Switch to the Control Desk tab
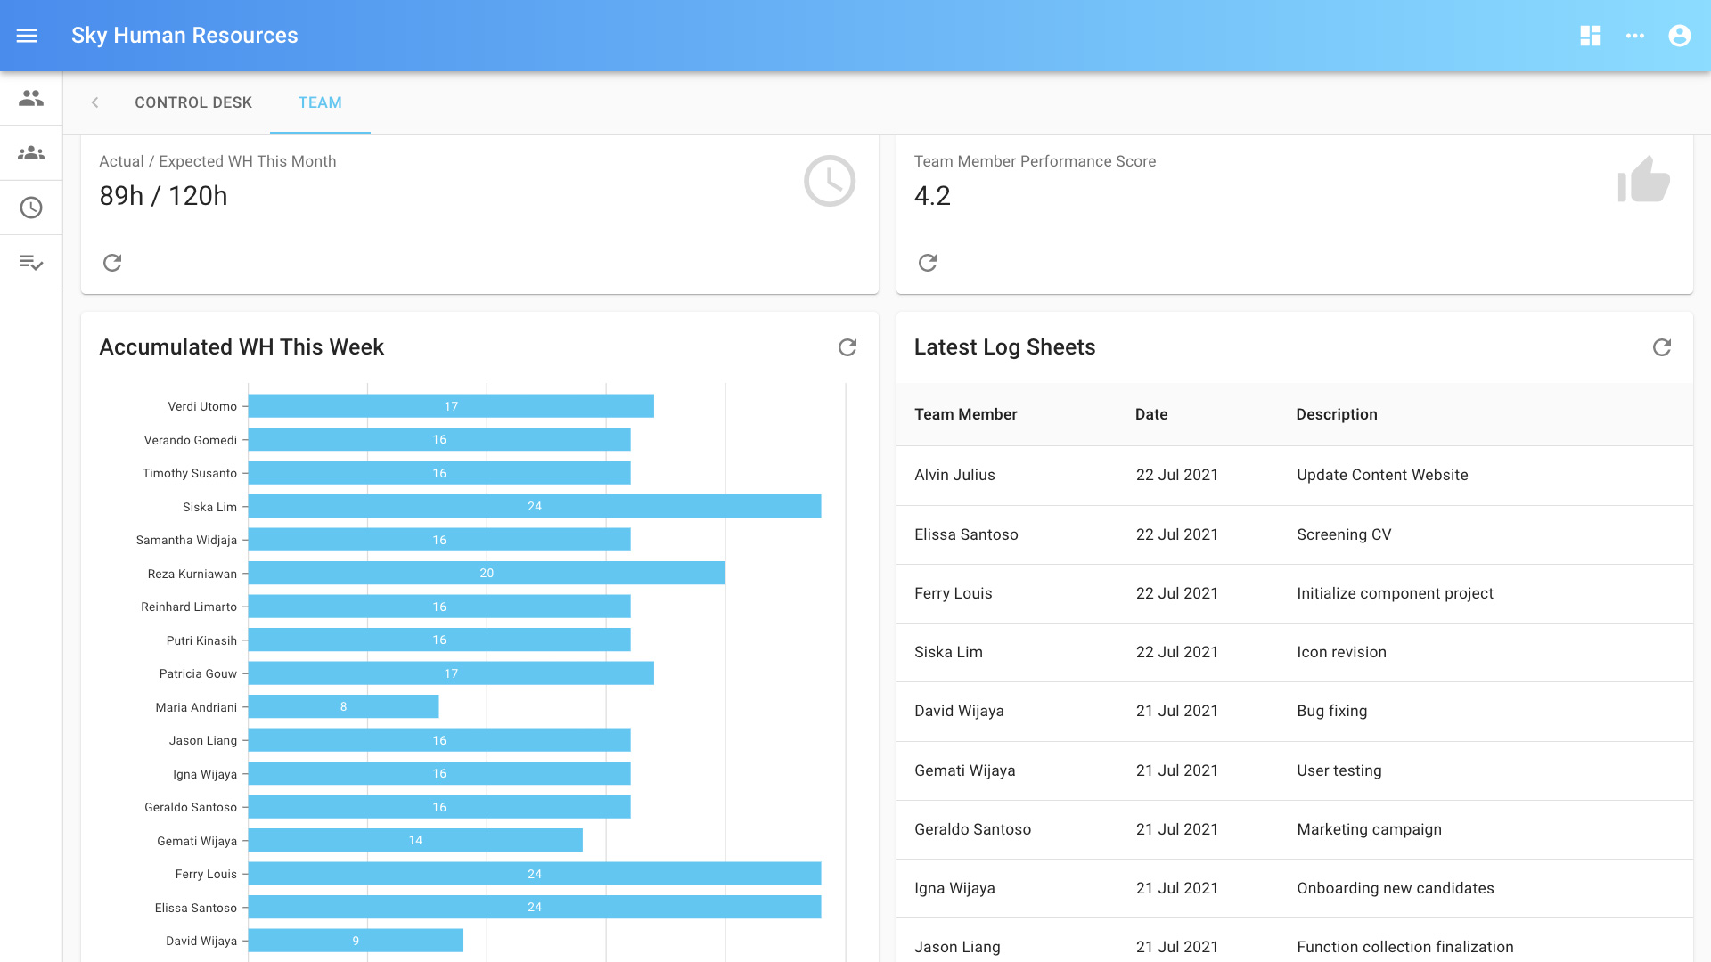The width and height of the screenshot is (1711, 962). pyautogui.click(x=193, y=102)
